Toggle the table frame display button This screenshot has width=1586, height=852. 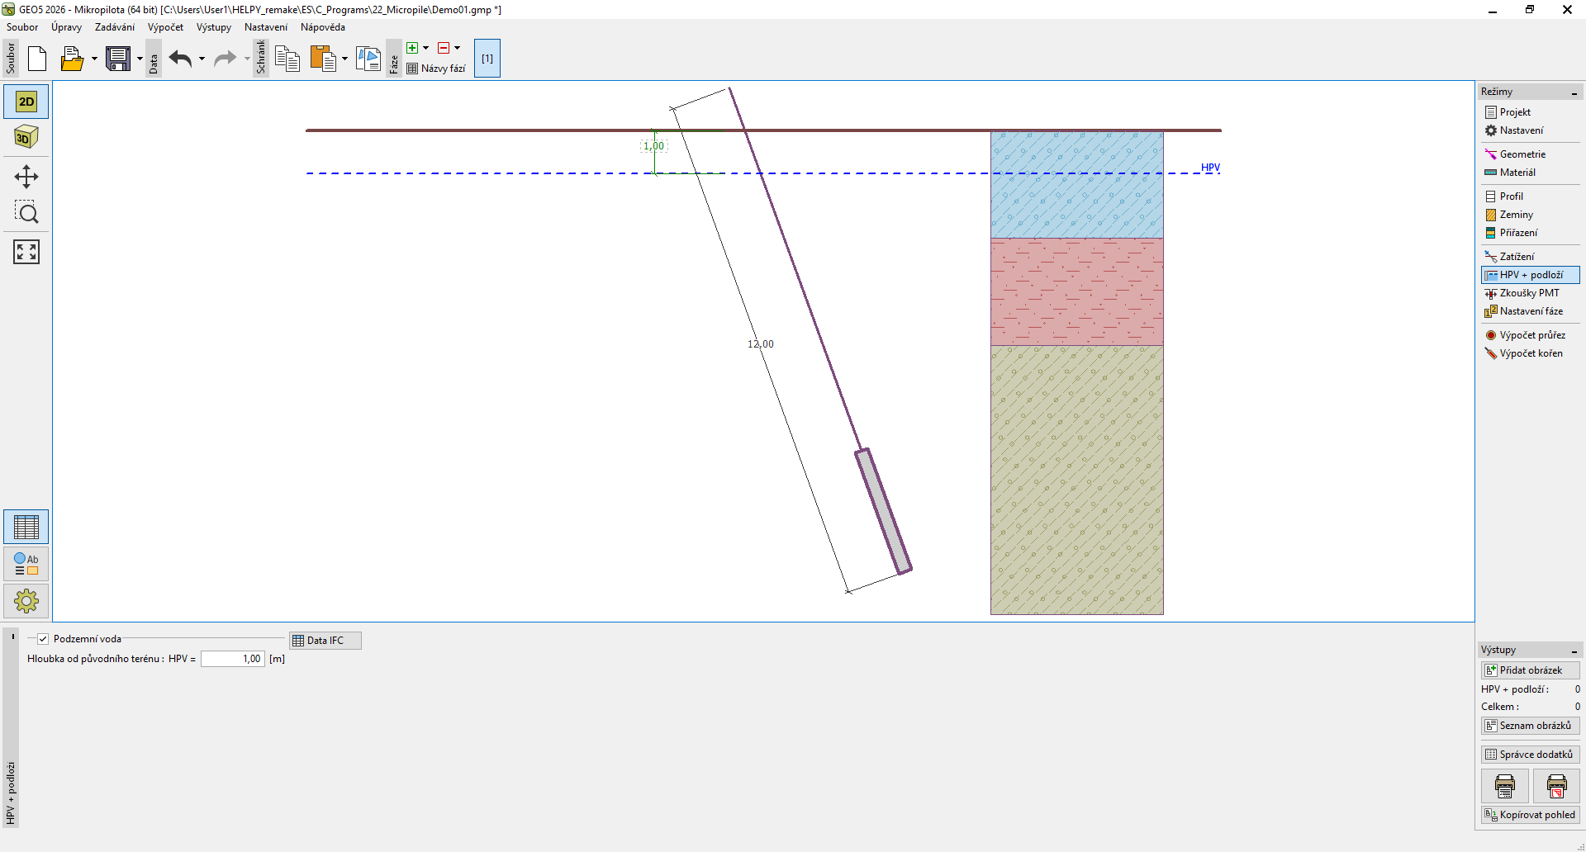tap(26, 527)
